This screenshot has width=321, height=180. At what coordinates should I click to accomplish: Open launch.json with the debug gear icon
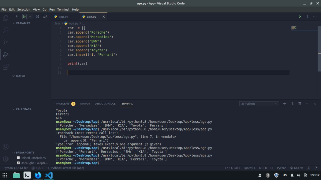(37, 17)
